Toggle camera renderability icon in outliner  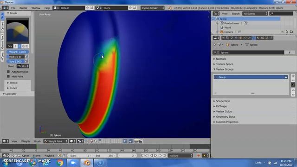click(291, 32)
